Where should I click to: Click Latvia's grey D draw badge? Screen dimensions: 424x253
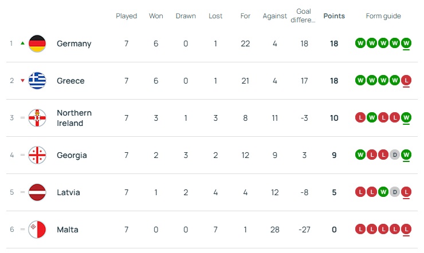(x=395, y=192)
